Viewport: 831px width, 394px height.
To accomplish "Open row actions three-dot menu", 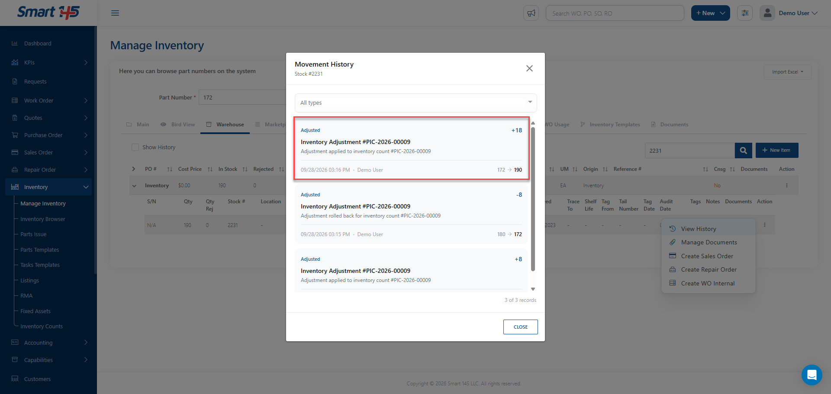I will 765,225.
